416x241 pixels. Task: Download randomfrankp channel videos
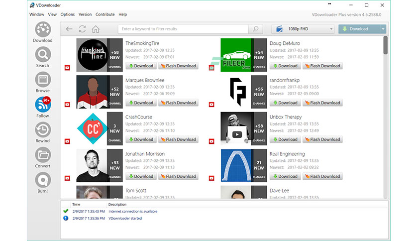[x=285, y=103]
